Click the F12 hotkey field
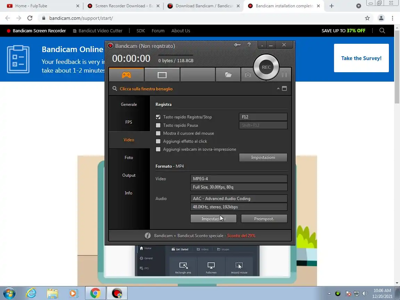Image resolution: width=400 pixels, height=300 pixels. [263, 117]
